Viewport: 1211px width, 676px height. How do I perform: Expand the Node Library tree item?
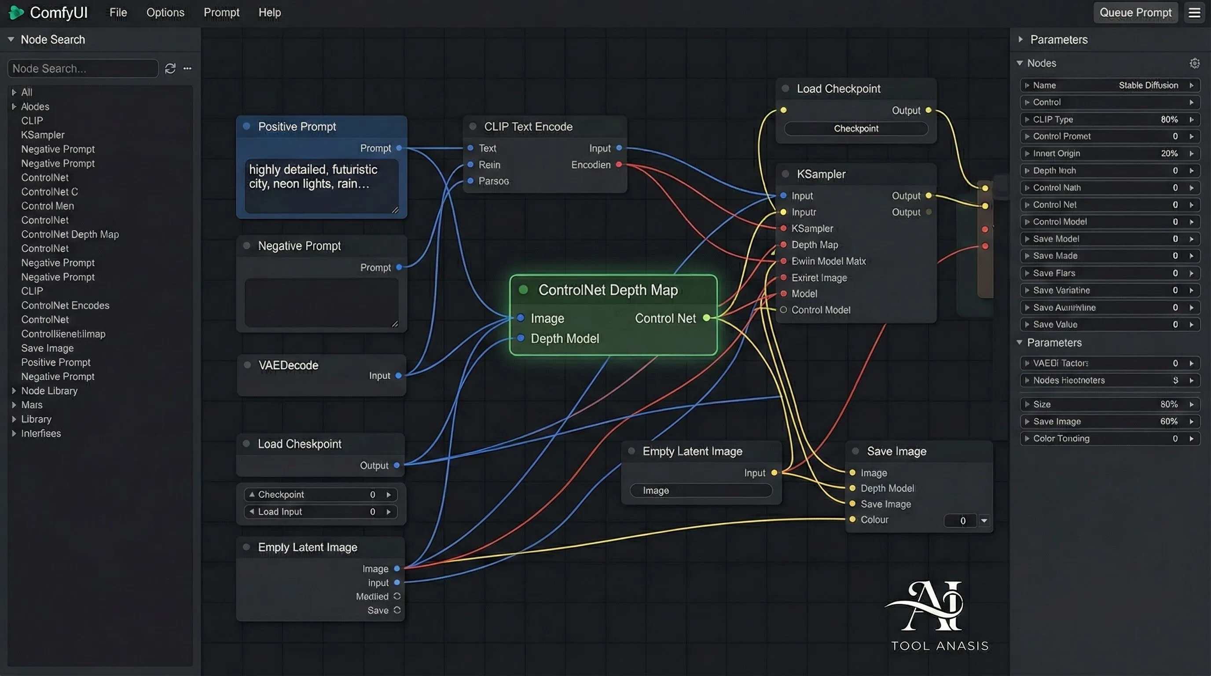click(x=14, y=391)
